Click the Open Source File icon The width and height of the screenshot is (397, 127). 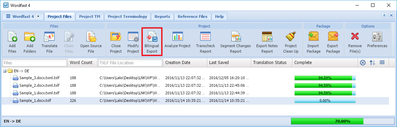click(x=91, y=36)
